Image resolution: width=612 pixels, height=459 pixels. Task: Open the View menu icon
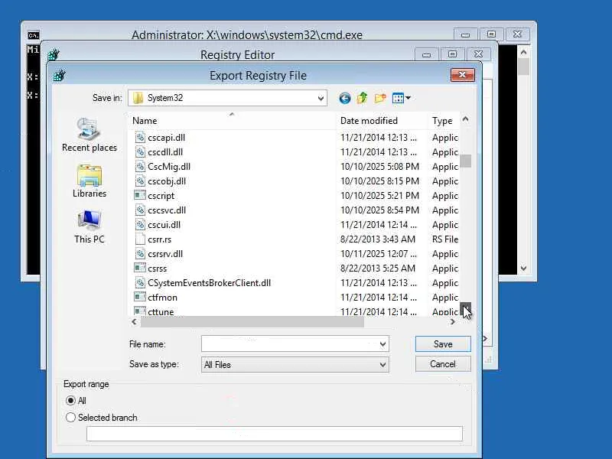[x=401, y=98]
